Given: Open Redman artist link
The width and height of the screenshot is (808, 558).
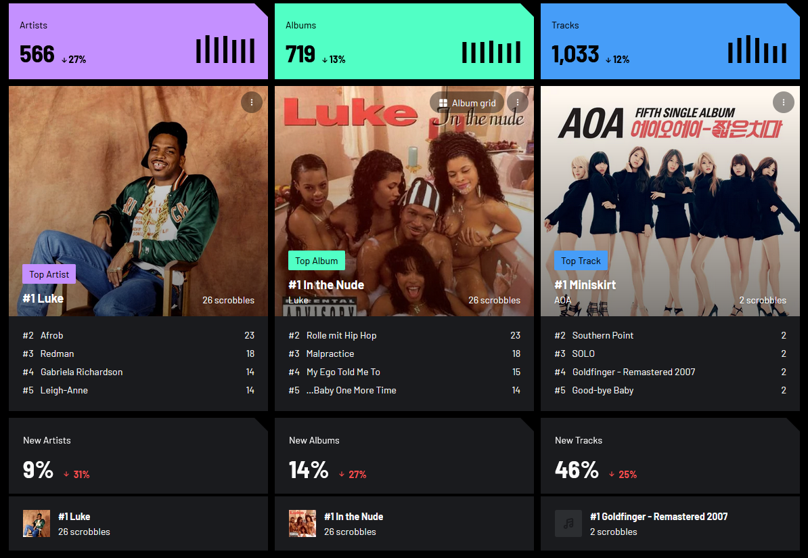Looking at the screenshot, I should click(58, 353).
